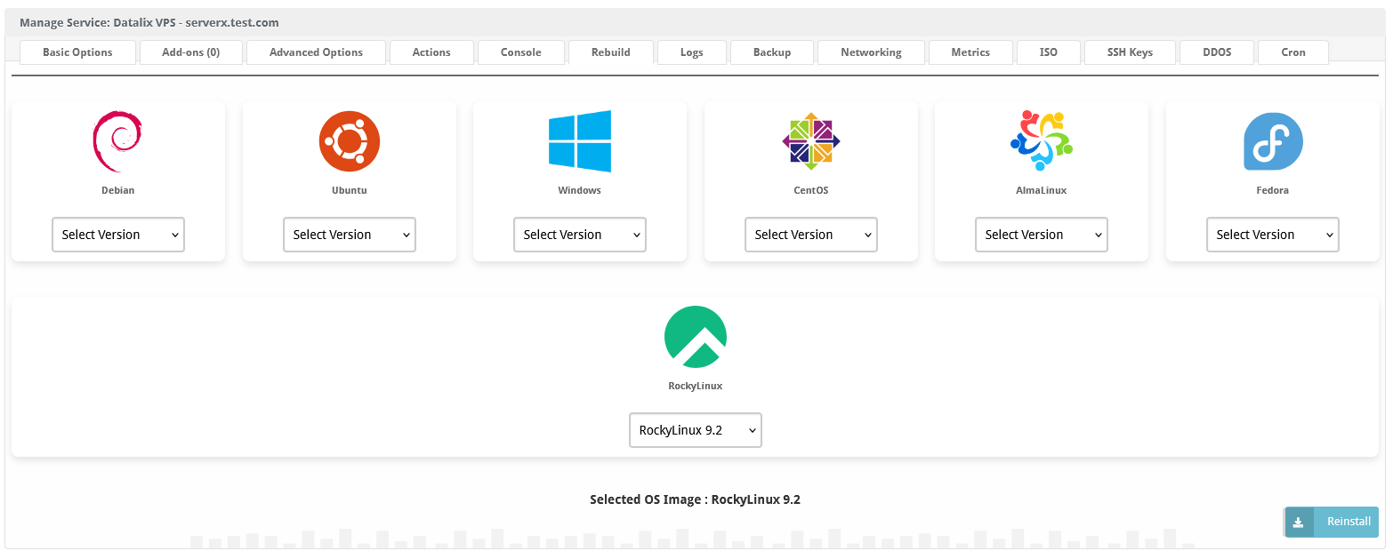
Task: Expand the CentOS version dropdown
Action: point(810,235)
